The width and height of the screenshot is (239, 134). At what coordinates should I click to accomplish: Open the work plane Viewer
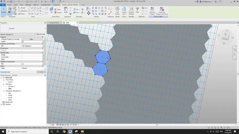58,12
